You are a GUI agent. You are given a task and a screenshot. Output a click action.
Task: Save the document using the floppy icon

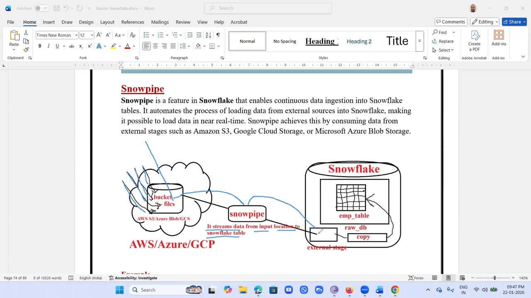click(x=56, y=8)
